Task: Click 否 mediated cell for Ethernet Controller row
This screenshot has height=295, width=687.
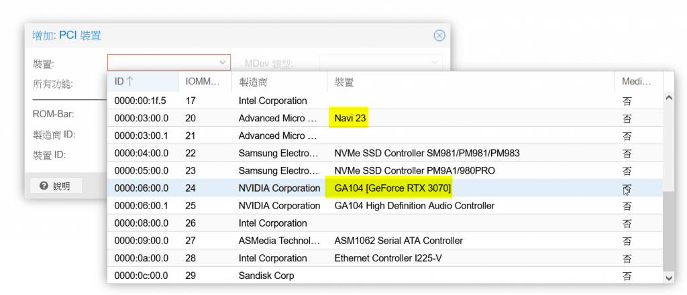Action: click(627, 259)
